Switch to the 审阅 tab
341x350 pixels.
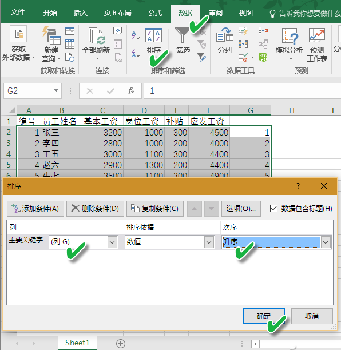click(x=216, y=13)
